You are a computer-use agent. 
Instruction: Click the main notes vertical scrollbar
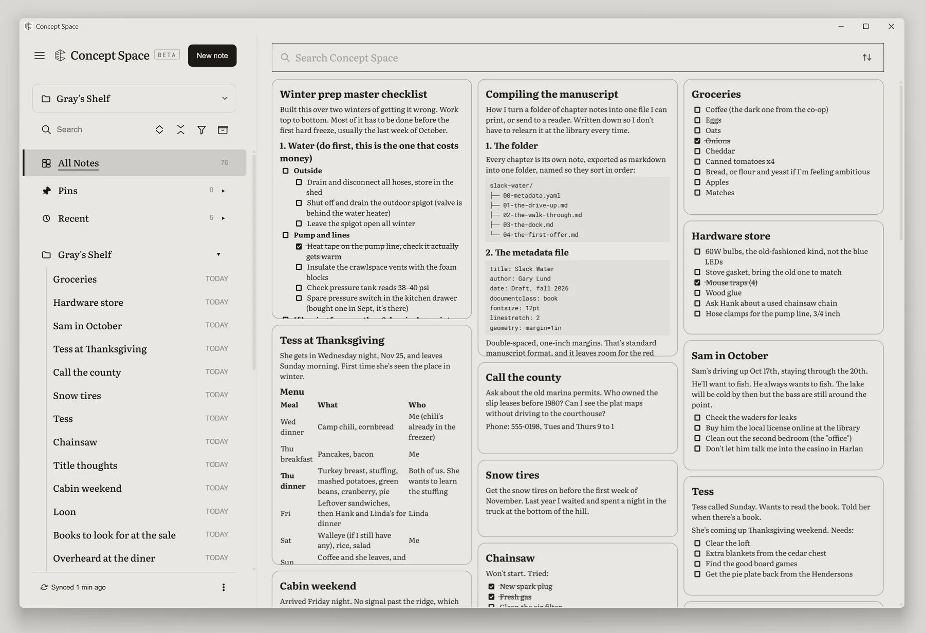(x=901, y=162)
